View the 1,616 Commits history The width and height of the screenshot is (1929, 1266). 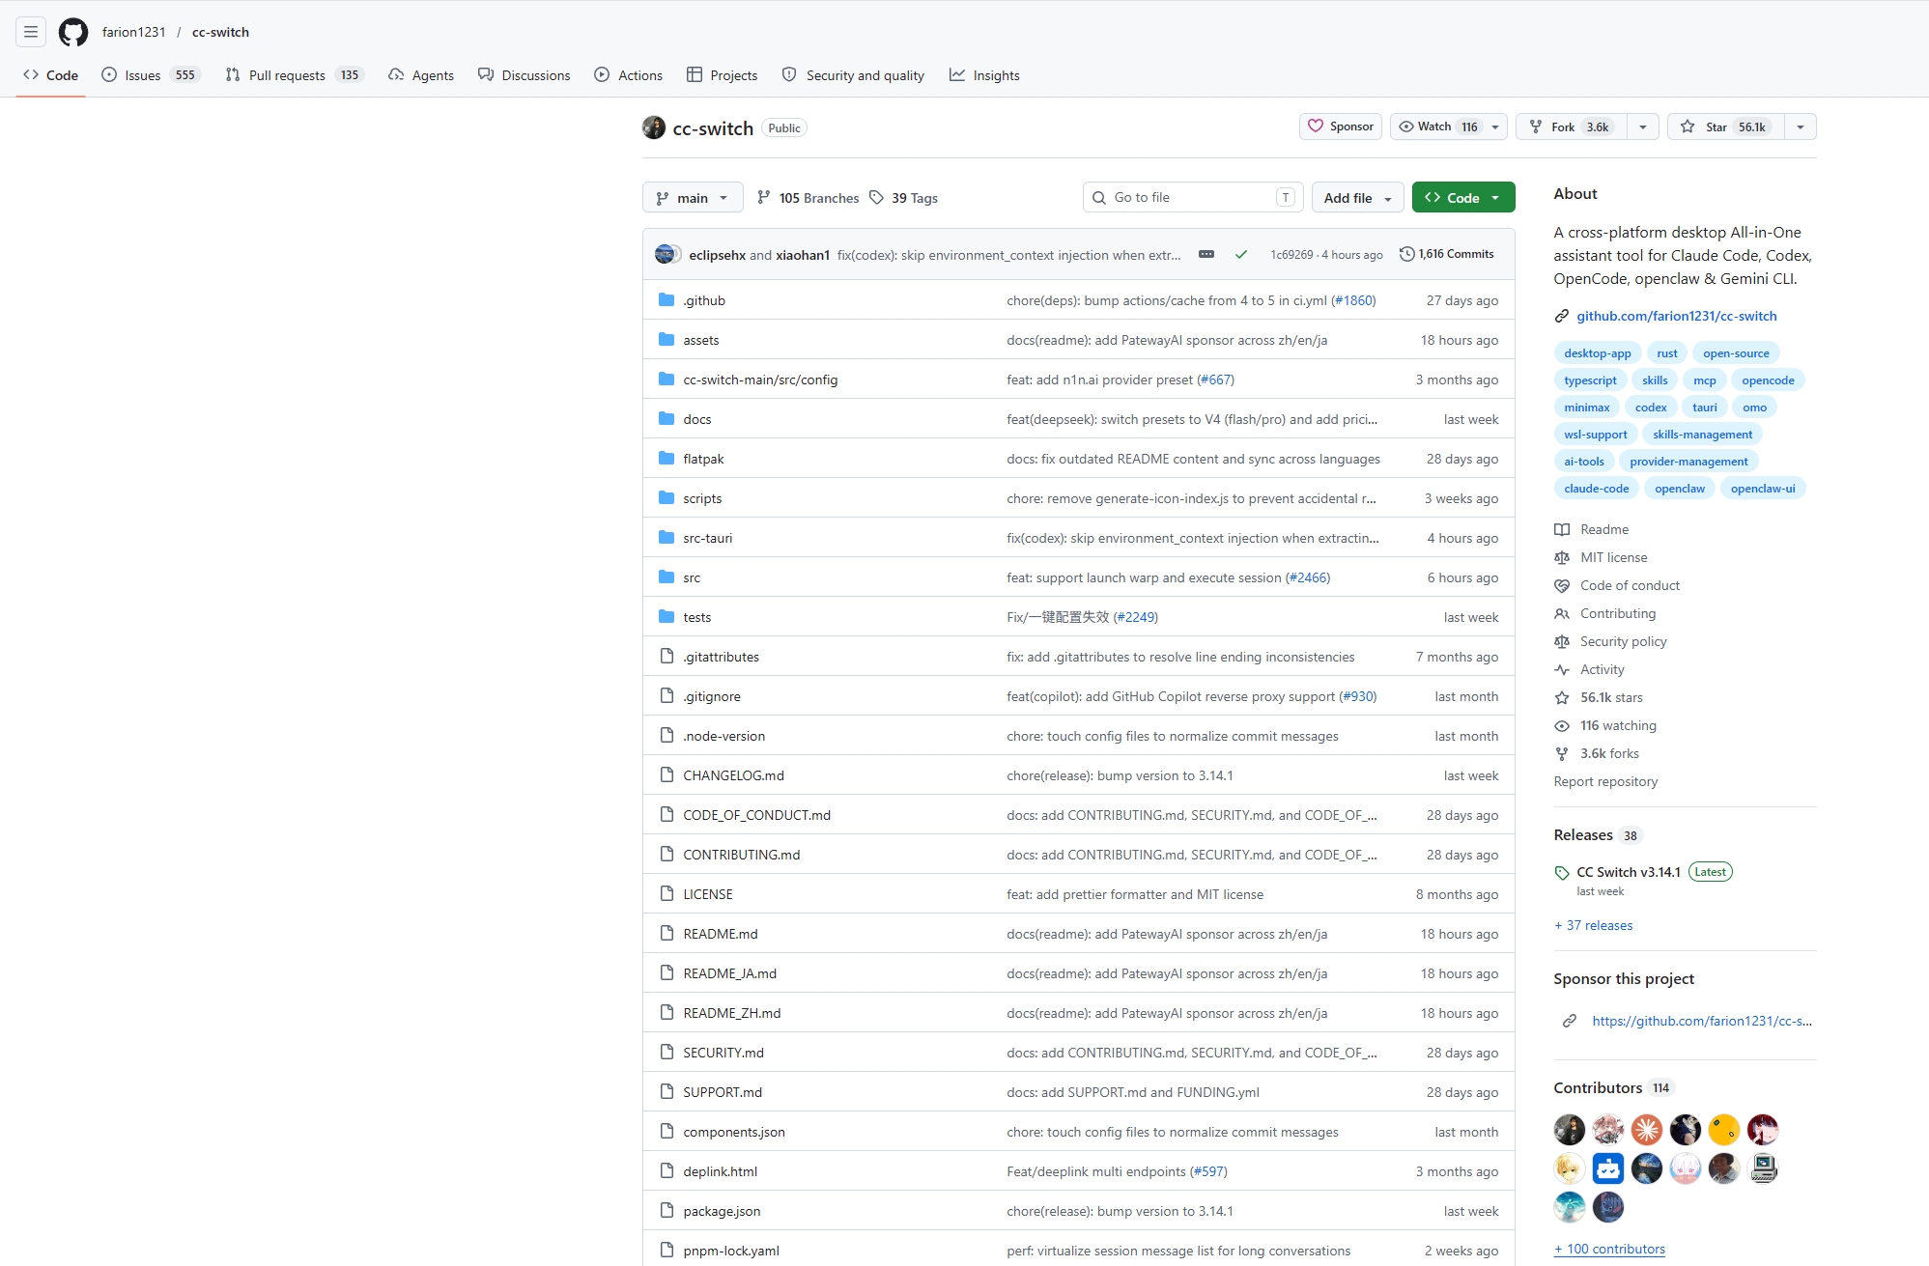[1447, 254]
